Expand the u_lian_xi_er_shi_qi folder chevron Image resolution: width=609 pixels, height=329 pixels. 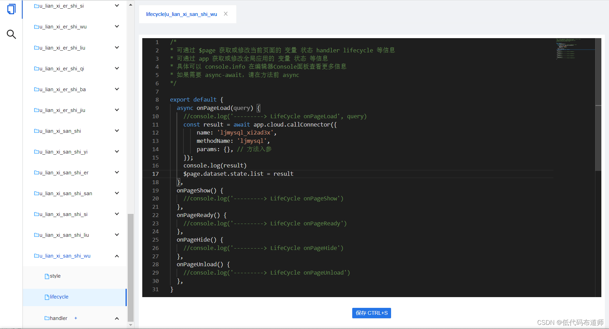117,68
